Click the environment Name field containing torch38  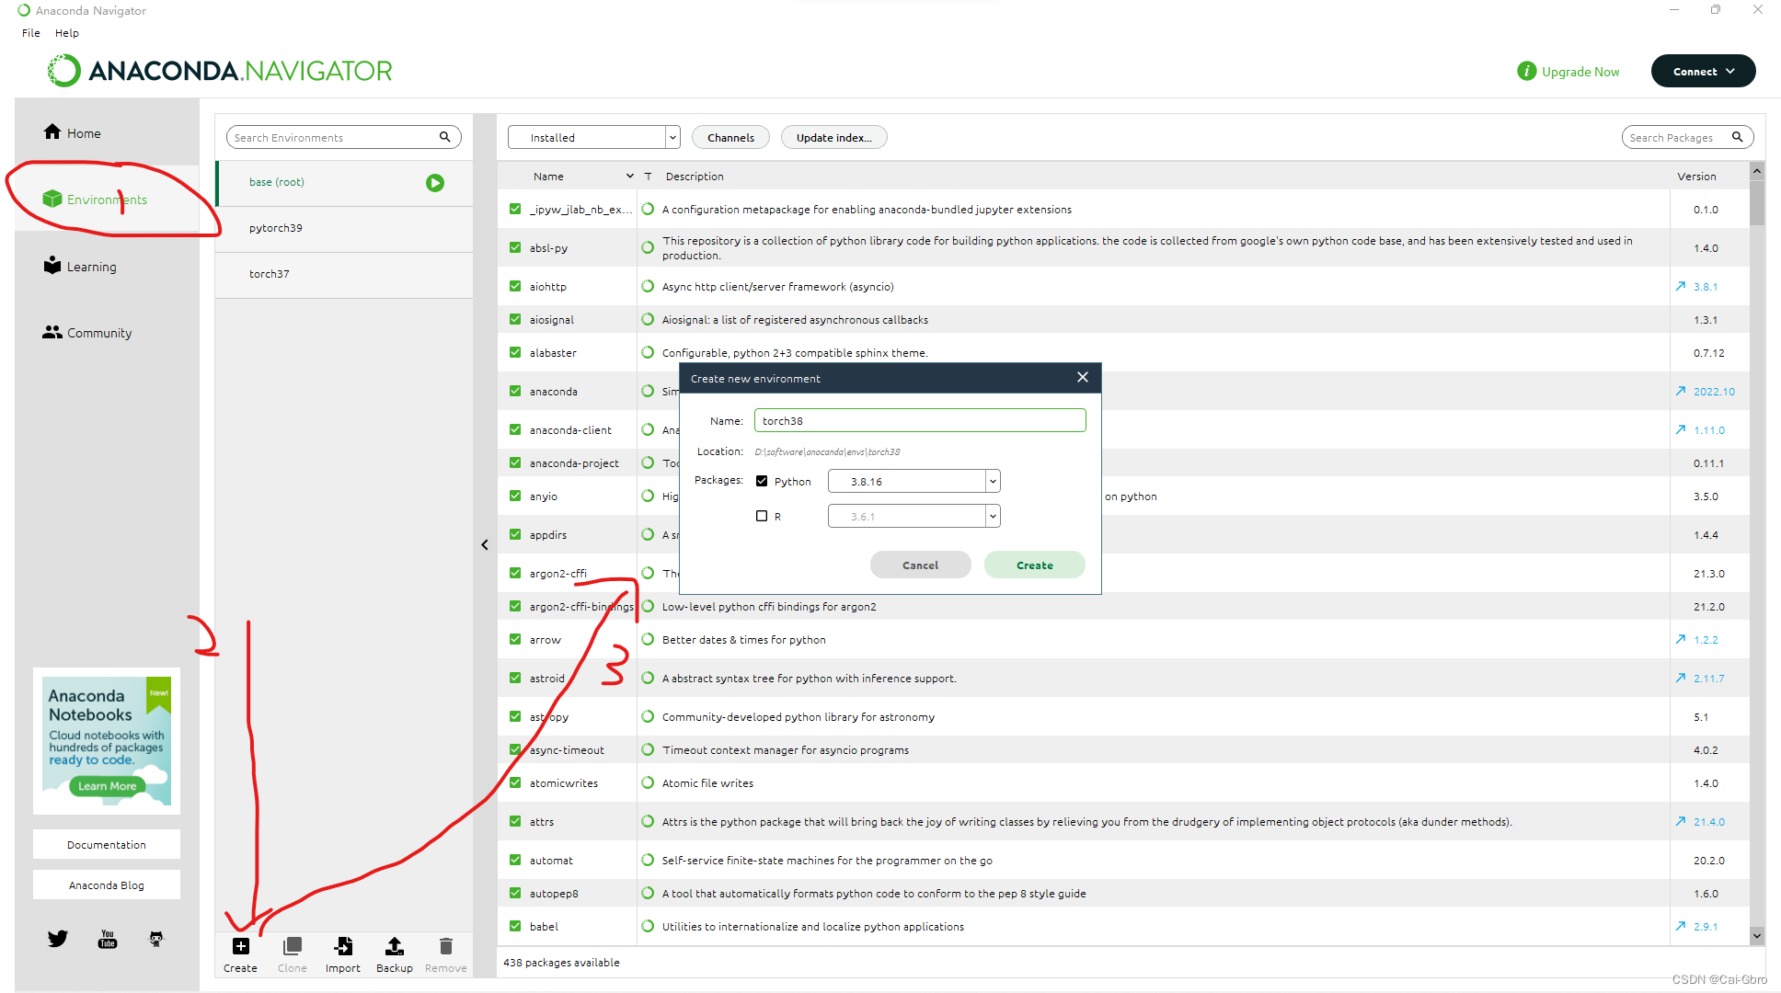[x=920, y=420]
